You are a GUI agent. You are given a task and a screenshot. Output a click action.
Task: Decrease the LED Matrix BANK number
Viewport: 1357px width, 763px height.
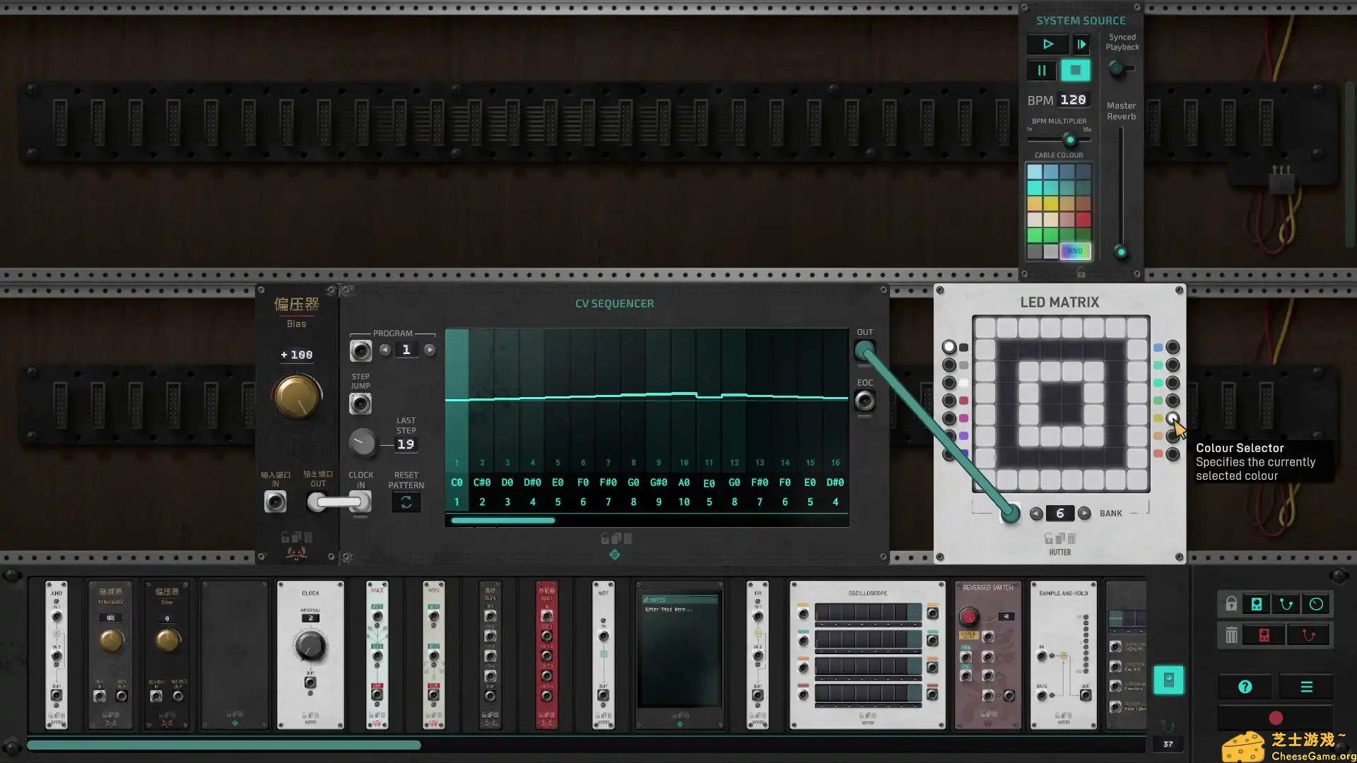click(x=1036, y=513)
